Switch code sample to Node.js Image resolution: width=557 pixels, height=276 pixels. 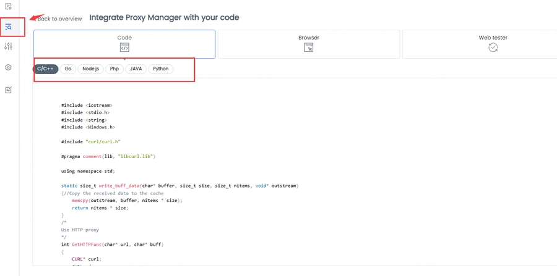[x=90, y=69]
